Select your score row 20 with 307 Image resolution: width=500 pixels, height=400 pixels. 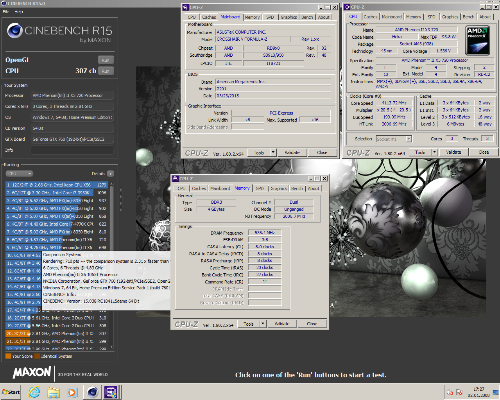coord(57,334)
